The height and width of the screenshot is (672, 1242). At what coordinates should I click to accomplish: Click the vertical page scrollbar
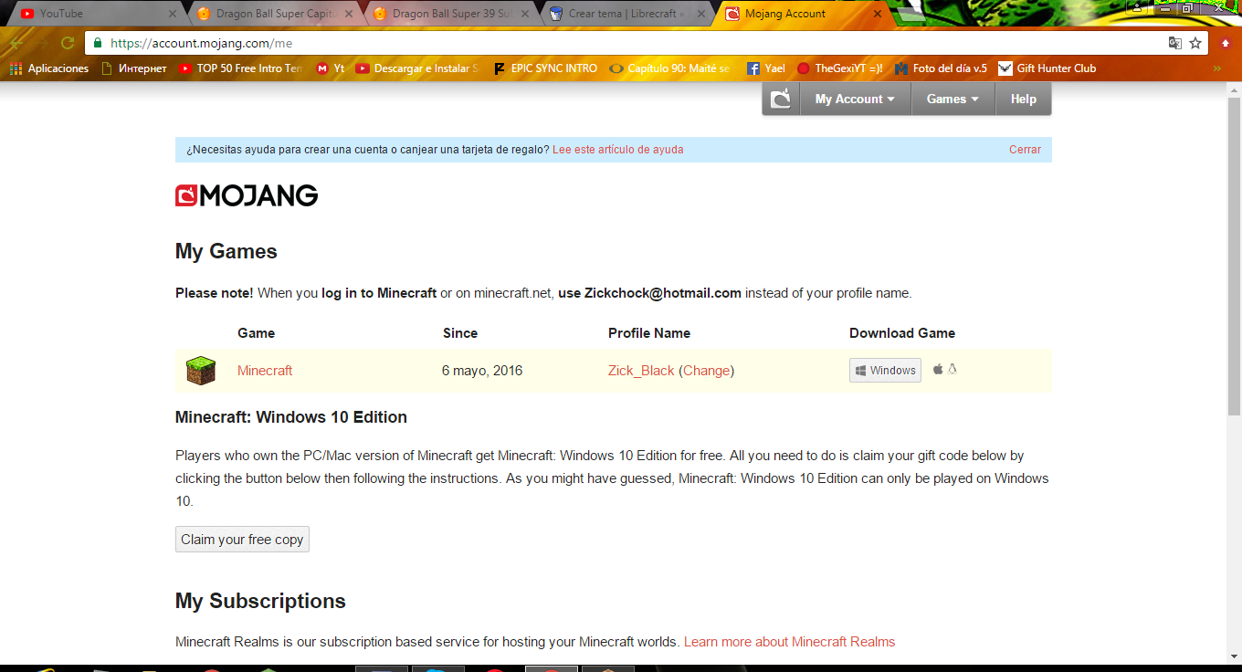[x=1234, y=256]
